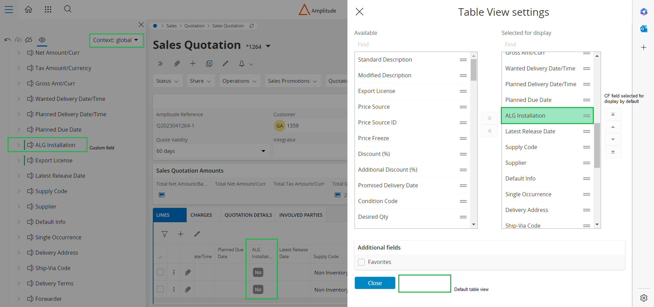The width and height of the screenshot is (654, 307).
Task: Open the Outlook sidebar icon
Action: pyautogui.click(x=644, y=29)
